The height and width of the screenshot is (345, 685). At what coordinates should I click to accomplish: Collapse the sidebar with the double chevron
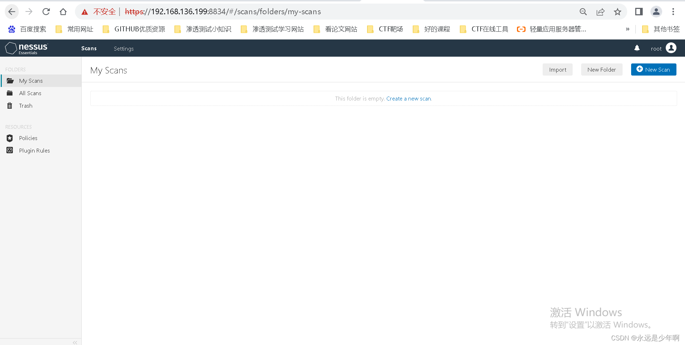tap(75, 343)
